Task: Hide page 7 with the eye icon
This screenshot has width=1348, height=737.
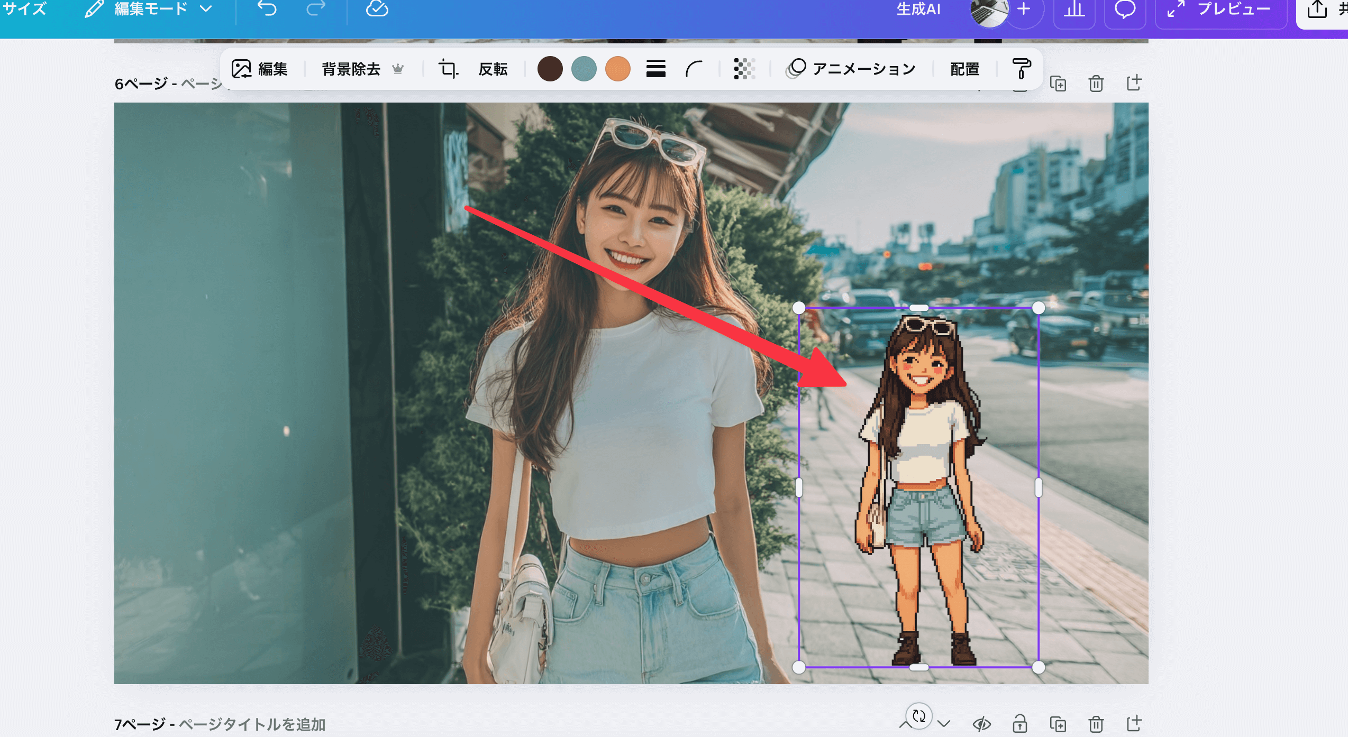Action: pos(982,724)
